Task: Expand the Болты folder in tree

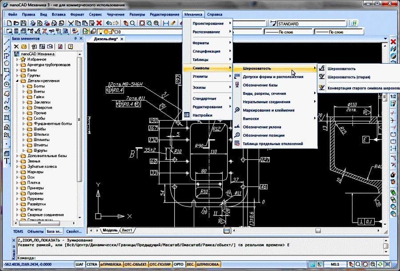Action: click(x=24, y=86)
